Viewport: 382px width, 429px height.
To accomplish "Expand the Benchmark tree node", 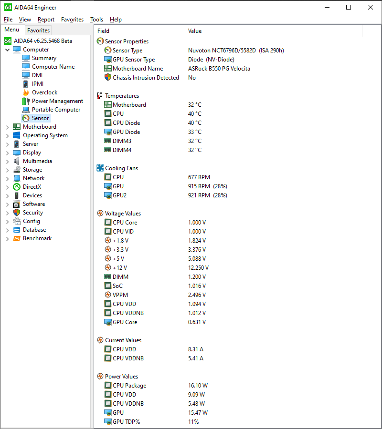I will coord(7,239).
